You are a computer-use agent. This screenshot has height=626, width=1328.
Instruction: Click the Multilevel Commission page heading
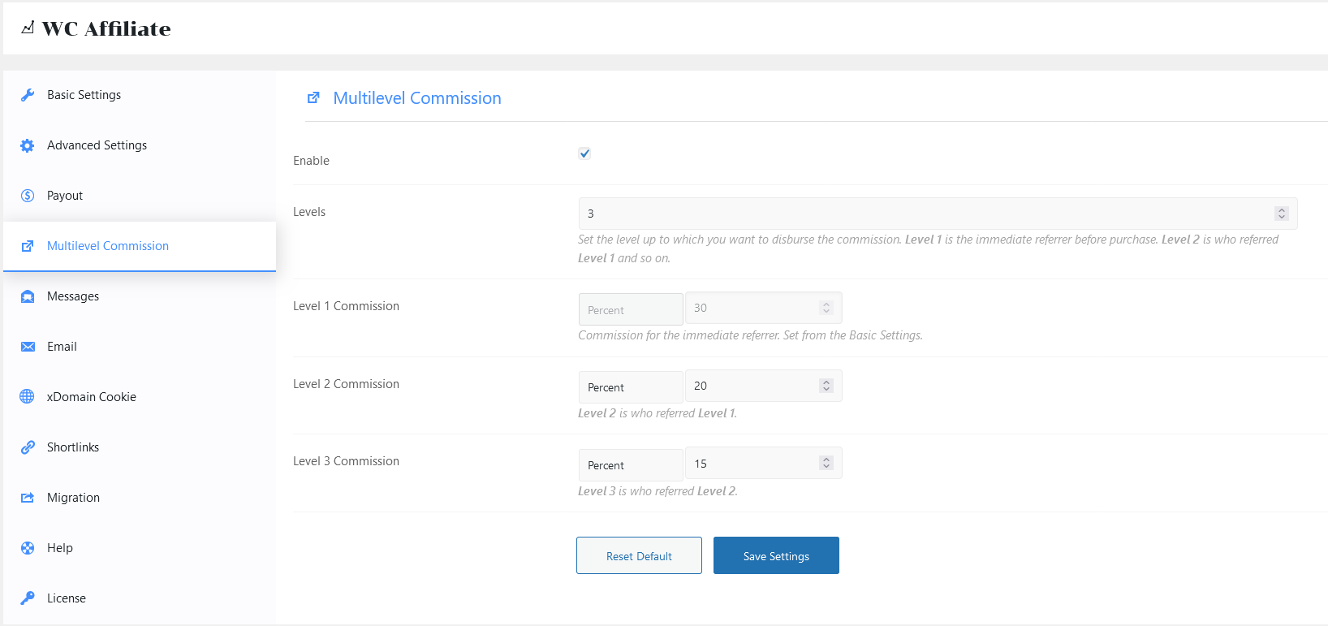click(x=417, y=98)
